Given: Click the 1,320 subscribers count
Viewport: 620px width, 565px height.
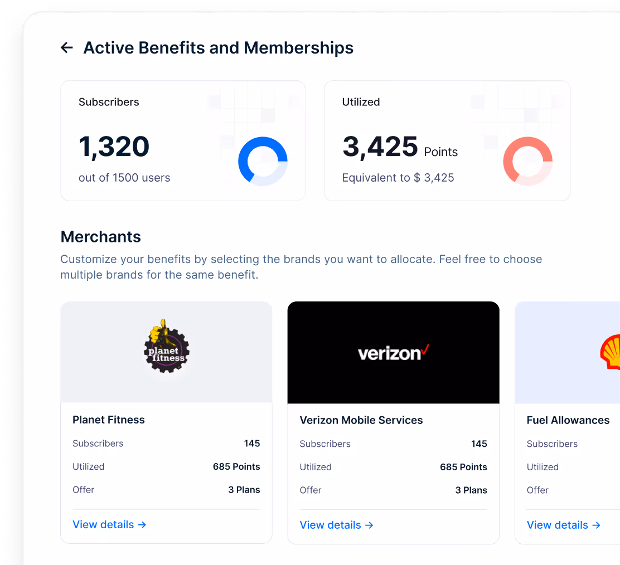Looking at the screenshot, I should coord(114,147).
